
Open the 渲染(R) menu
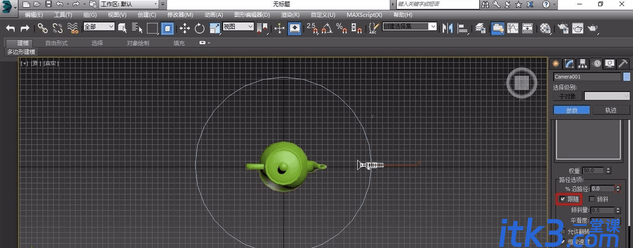[x=290, y=15]
